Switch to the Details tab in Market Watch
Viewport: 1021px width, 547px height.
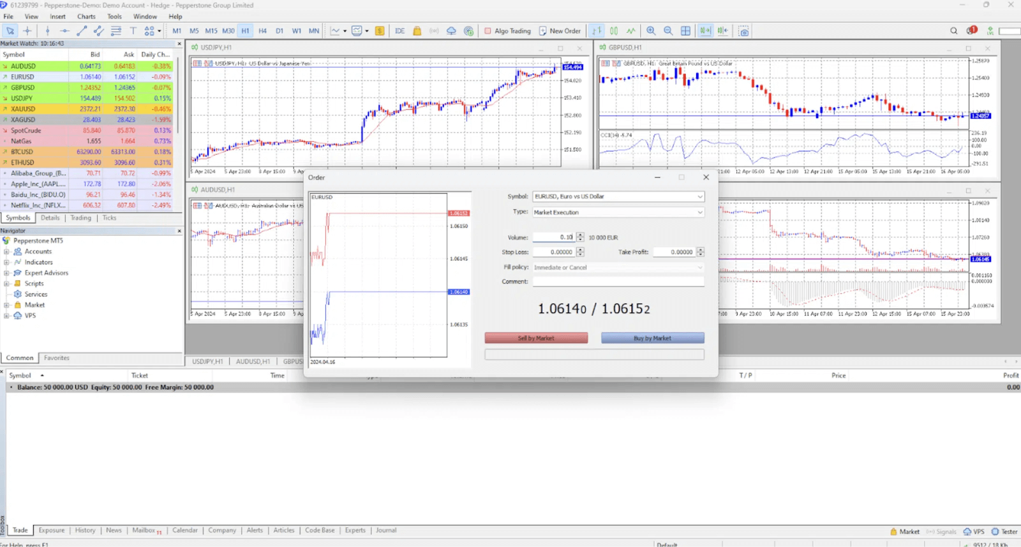[x=50, y=218]
